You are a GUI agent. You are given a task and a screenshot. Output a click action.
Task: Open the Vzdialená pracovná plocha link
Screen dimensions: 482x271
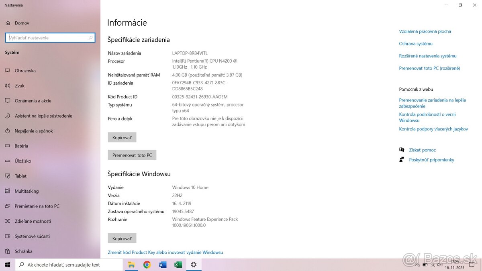pyautogui.click(x=425, y=31)
